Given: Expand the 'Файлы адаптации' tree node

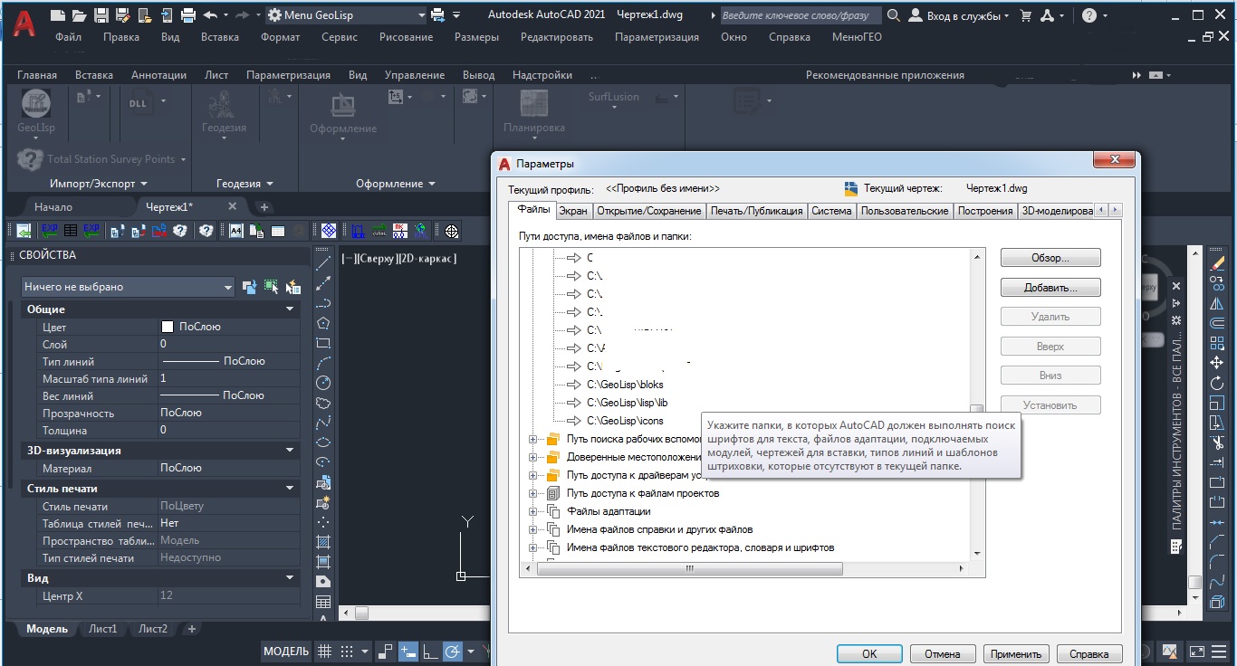Looking at the screenshot, I should tap(532, 512).
